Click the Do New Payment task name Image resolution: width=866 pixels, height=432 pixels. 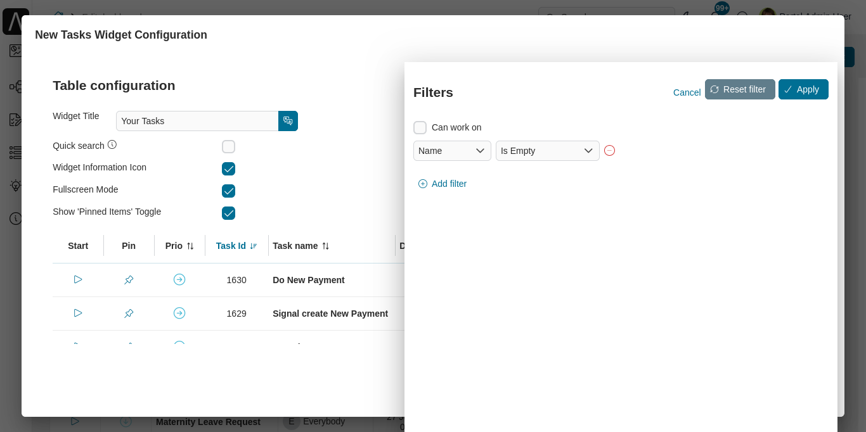click(x=309, y=280)
